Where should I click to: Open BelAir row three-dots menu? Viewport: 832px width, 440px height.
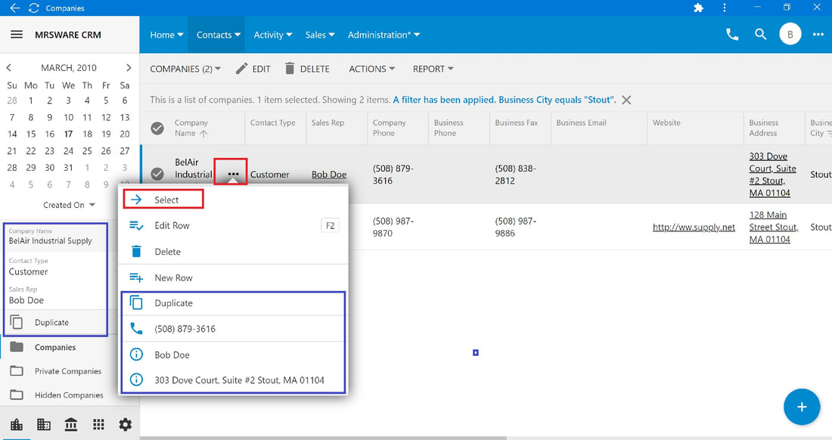(233, 174)
